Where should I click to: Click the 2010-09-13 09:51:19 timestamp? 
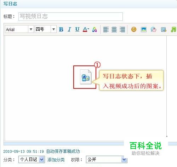click(x=23, y=151)
